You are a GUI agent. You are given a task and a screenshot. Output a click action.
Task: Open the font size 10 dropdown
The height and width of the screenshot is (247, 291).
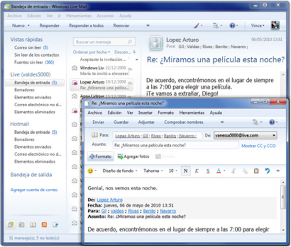coord(173,171)
